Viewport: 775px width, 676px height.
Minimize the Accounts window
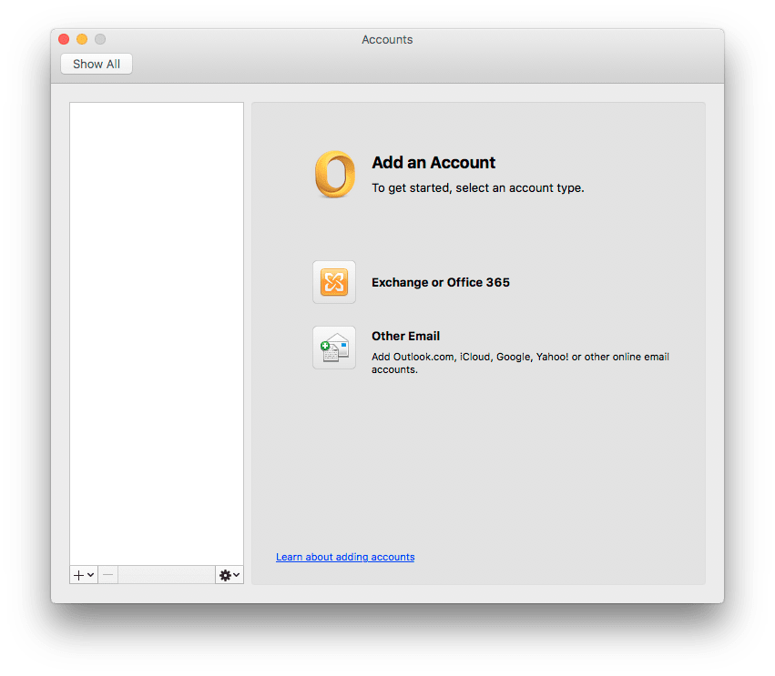(x=81, y=39)
